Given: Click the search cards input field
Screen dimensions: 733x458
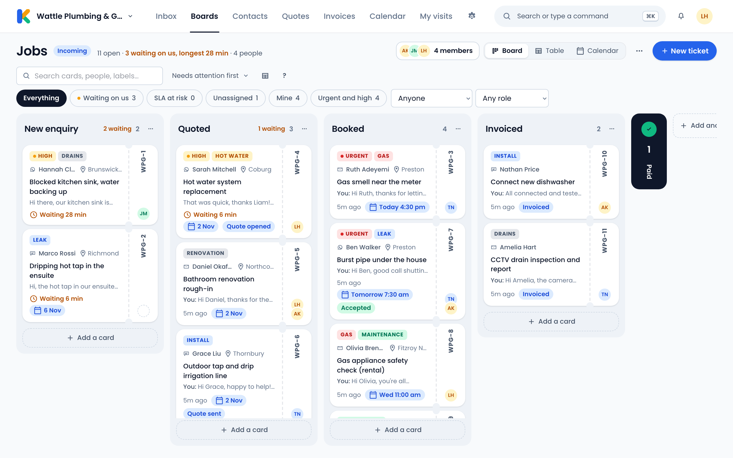Looking at the screenshot, I should point(90,76).
